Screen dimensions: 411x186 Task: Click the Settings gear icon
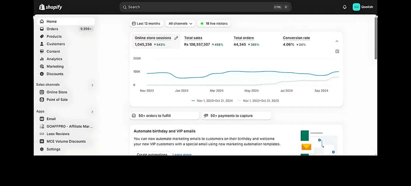tap(42, 149)
